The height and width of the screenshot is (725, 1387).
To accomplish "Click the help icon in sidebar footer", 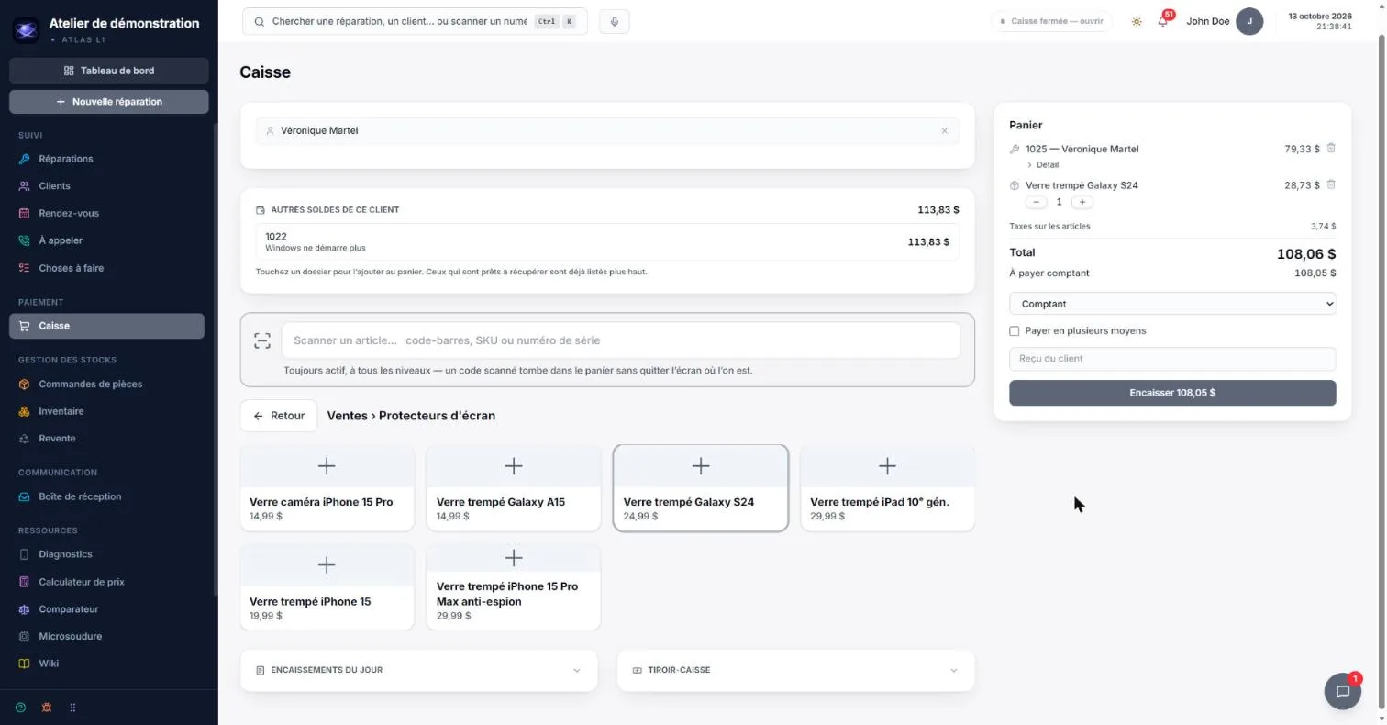I will (x=21, y=708).
